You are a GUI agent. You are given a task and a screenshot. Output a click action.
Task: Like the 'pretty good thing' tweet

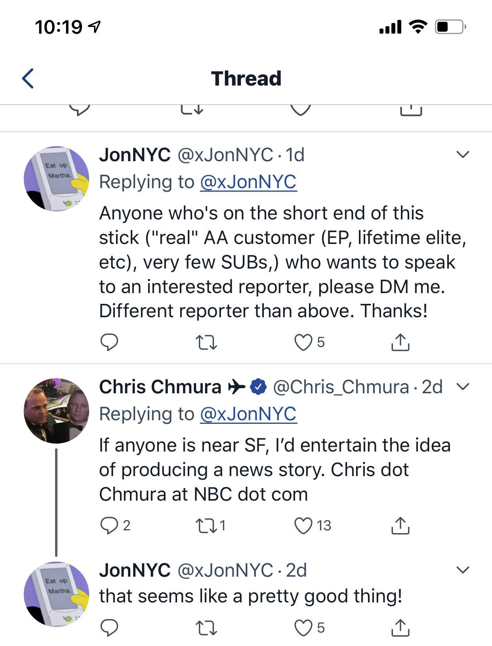(303, 628)
